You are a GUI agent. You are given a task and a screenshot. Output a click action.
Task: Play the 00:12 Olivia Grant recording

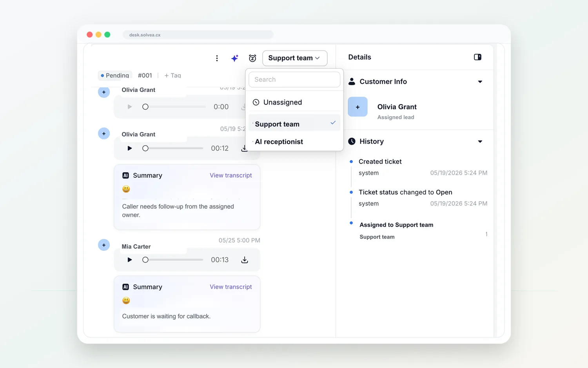tap(130, 148)
